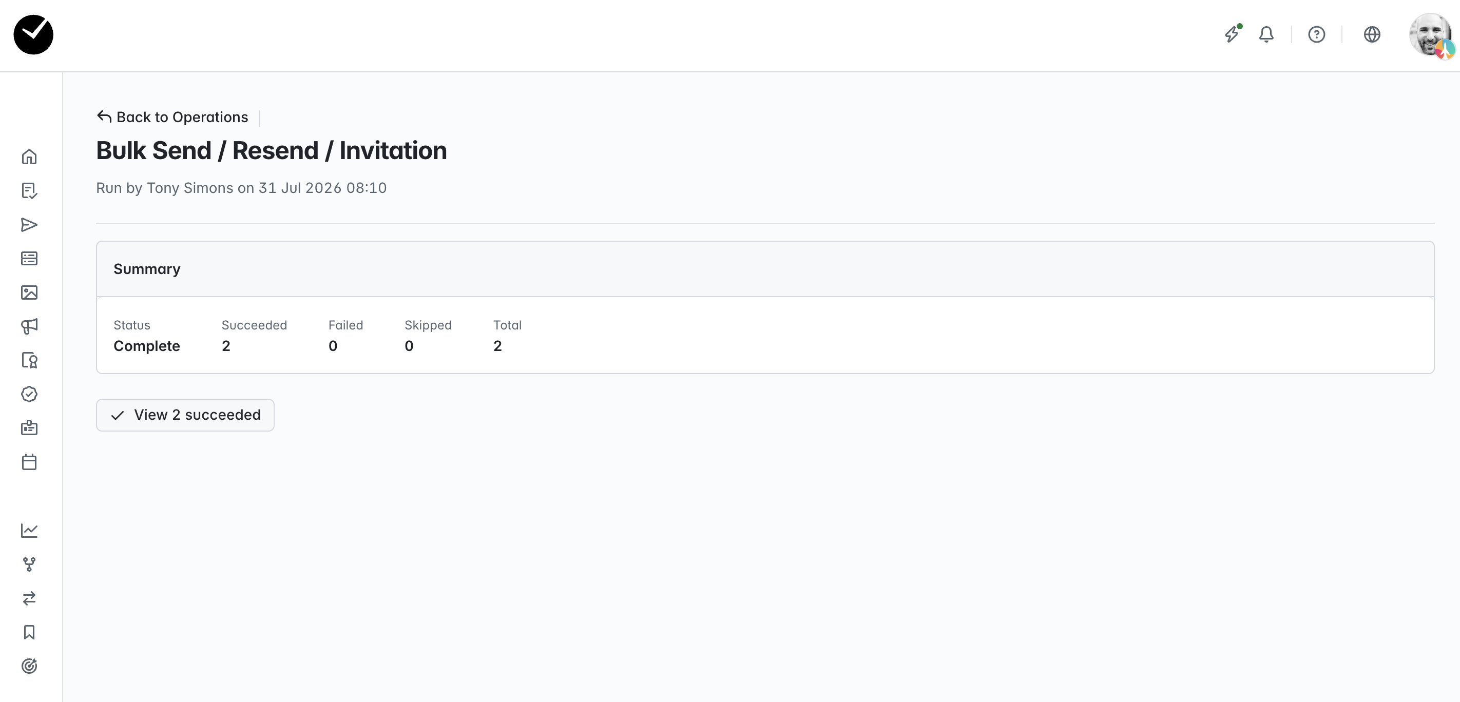Open the lightning bolt activity icon
Screen dimensions: 1460x702
pyautogui.click(x=1232, y=34)
